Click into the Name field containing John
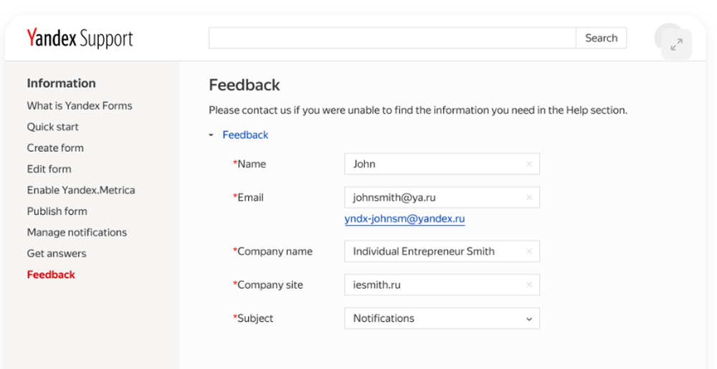Image resolution: width=717 pixels, height=369 pixels. [442, 164]
